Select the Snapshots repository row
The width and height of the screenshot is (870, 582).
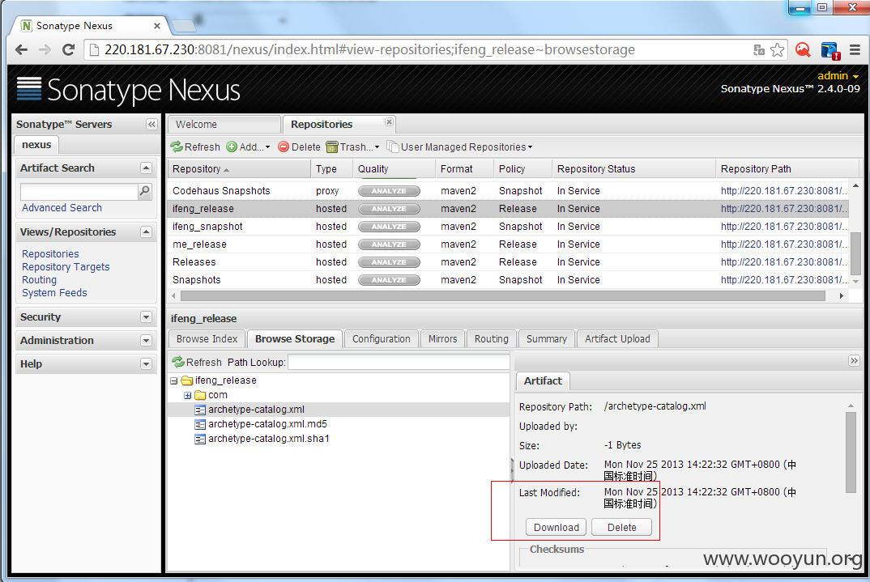point(507,280)
